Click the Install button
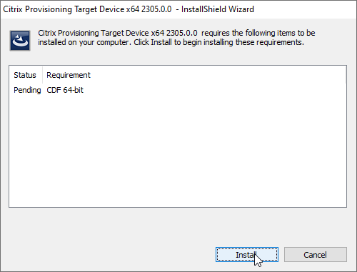Viewport: 357px width, 272px height. 247,255
